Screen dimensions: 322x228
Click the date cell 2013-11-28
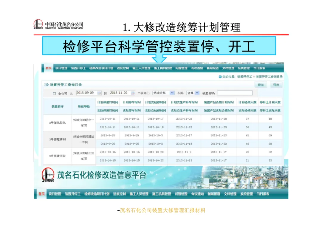219,119
